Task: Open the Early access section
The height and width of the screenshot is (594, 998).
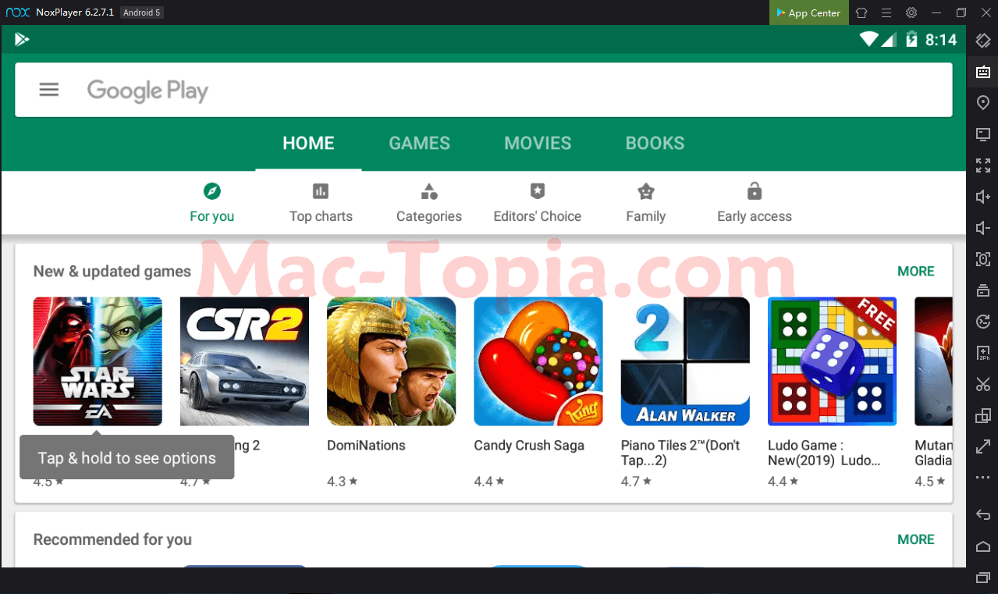Action: 755,203
